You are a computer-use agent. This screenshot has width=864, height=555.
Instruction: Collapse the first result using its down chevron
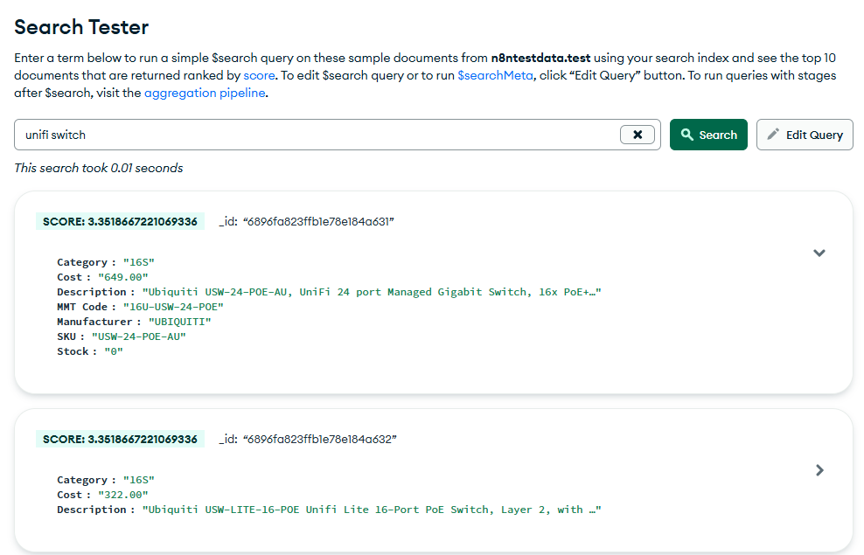click(819, 253)
